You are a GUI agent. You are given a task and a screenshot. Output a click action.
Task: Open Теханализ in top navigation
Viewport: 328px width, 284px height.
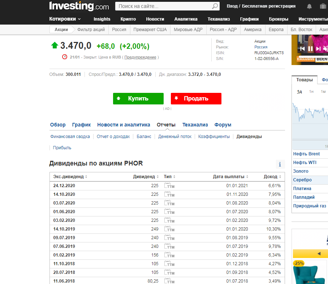click(219, 19)
